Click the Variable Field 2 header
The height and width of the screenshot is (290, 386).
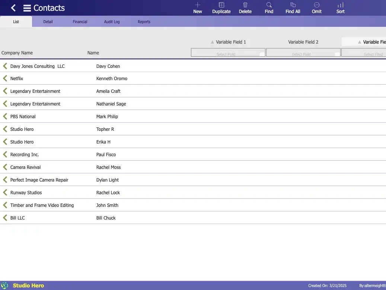303,42
